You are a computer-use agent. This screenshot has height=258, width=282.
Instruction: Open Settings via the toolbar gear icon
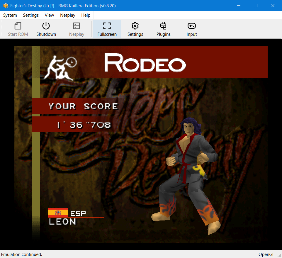point(135,26)
